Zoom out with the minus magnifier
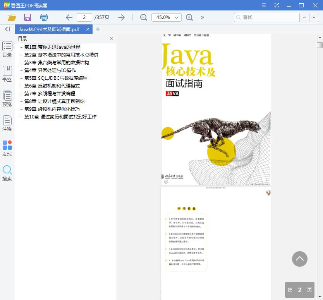This screenshot has height=300, width=323. (143, 17)
